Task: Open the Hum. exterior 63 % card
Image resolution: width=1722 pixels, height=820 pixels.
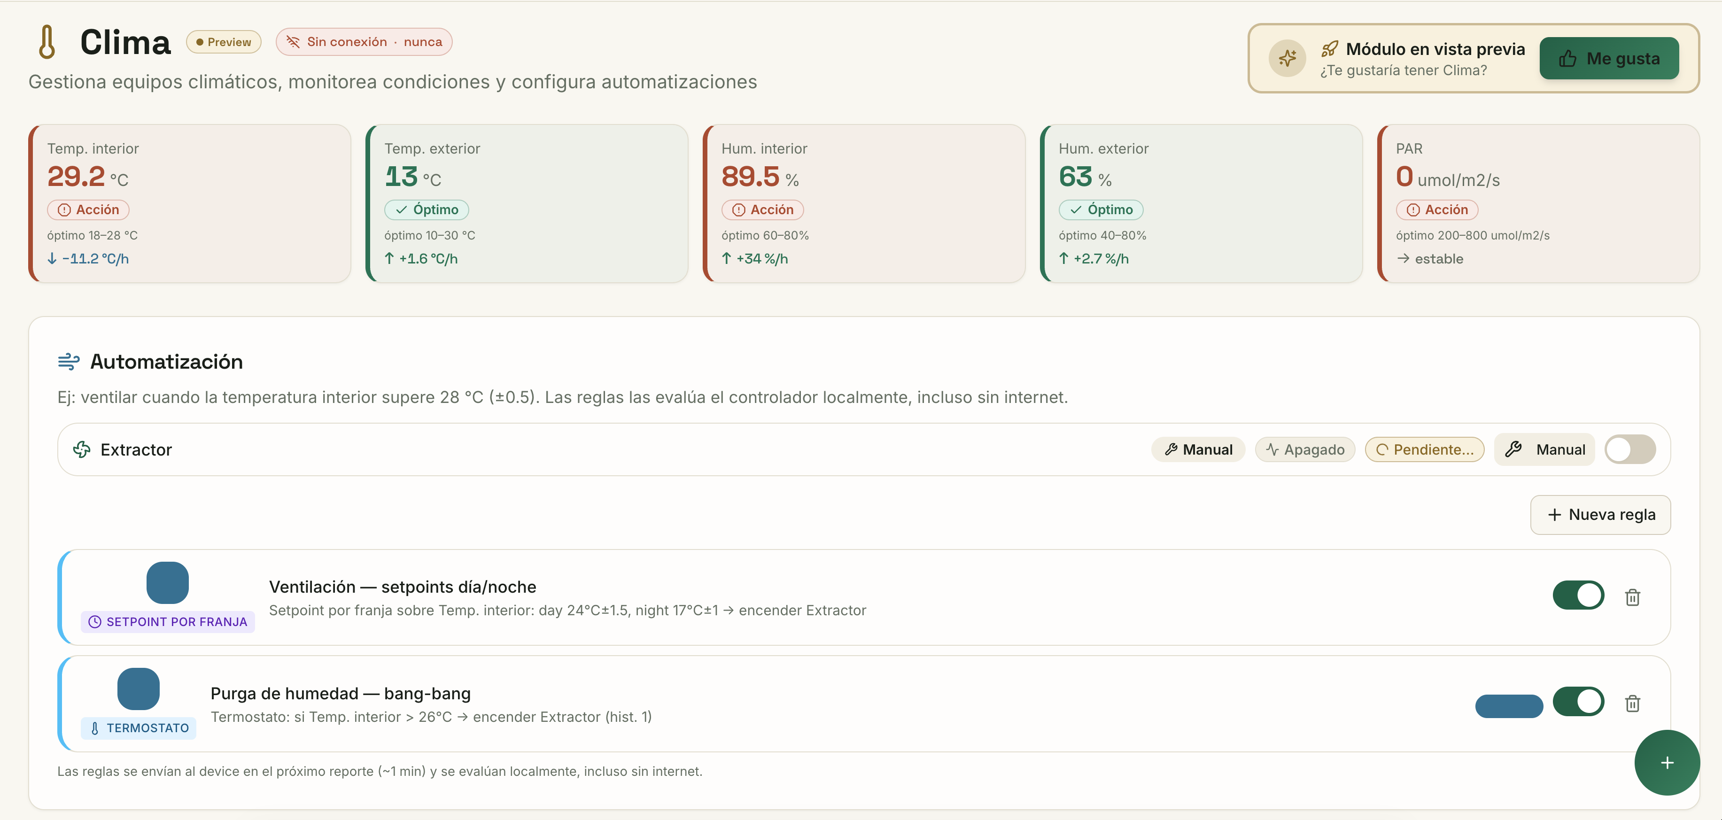Action: [x=1201, y=203]
